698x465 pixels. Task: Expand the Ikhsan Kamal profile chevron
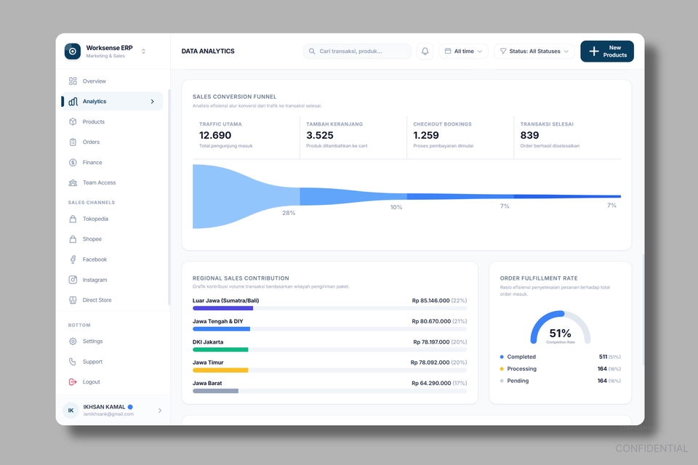coord(160,411)
